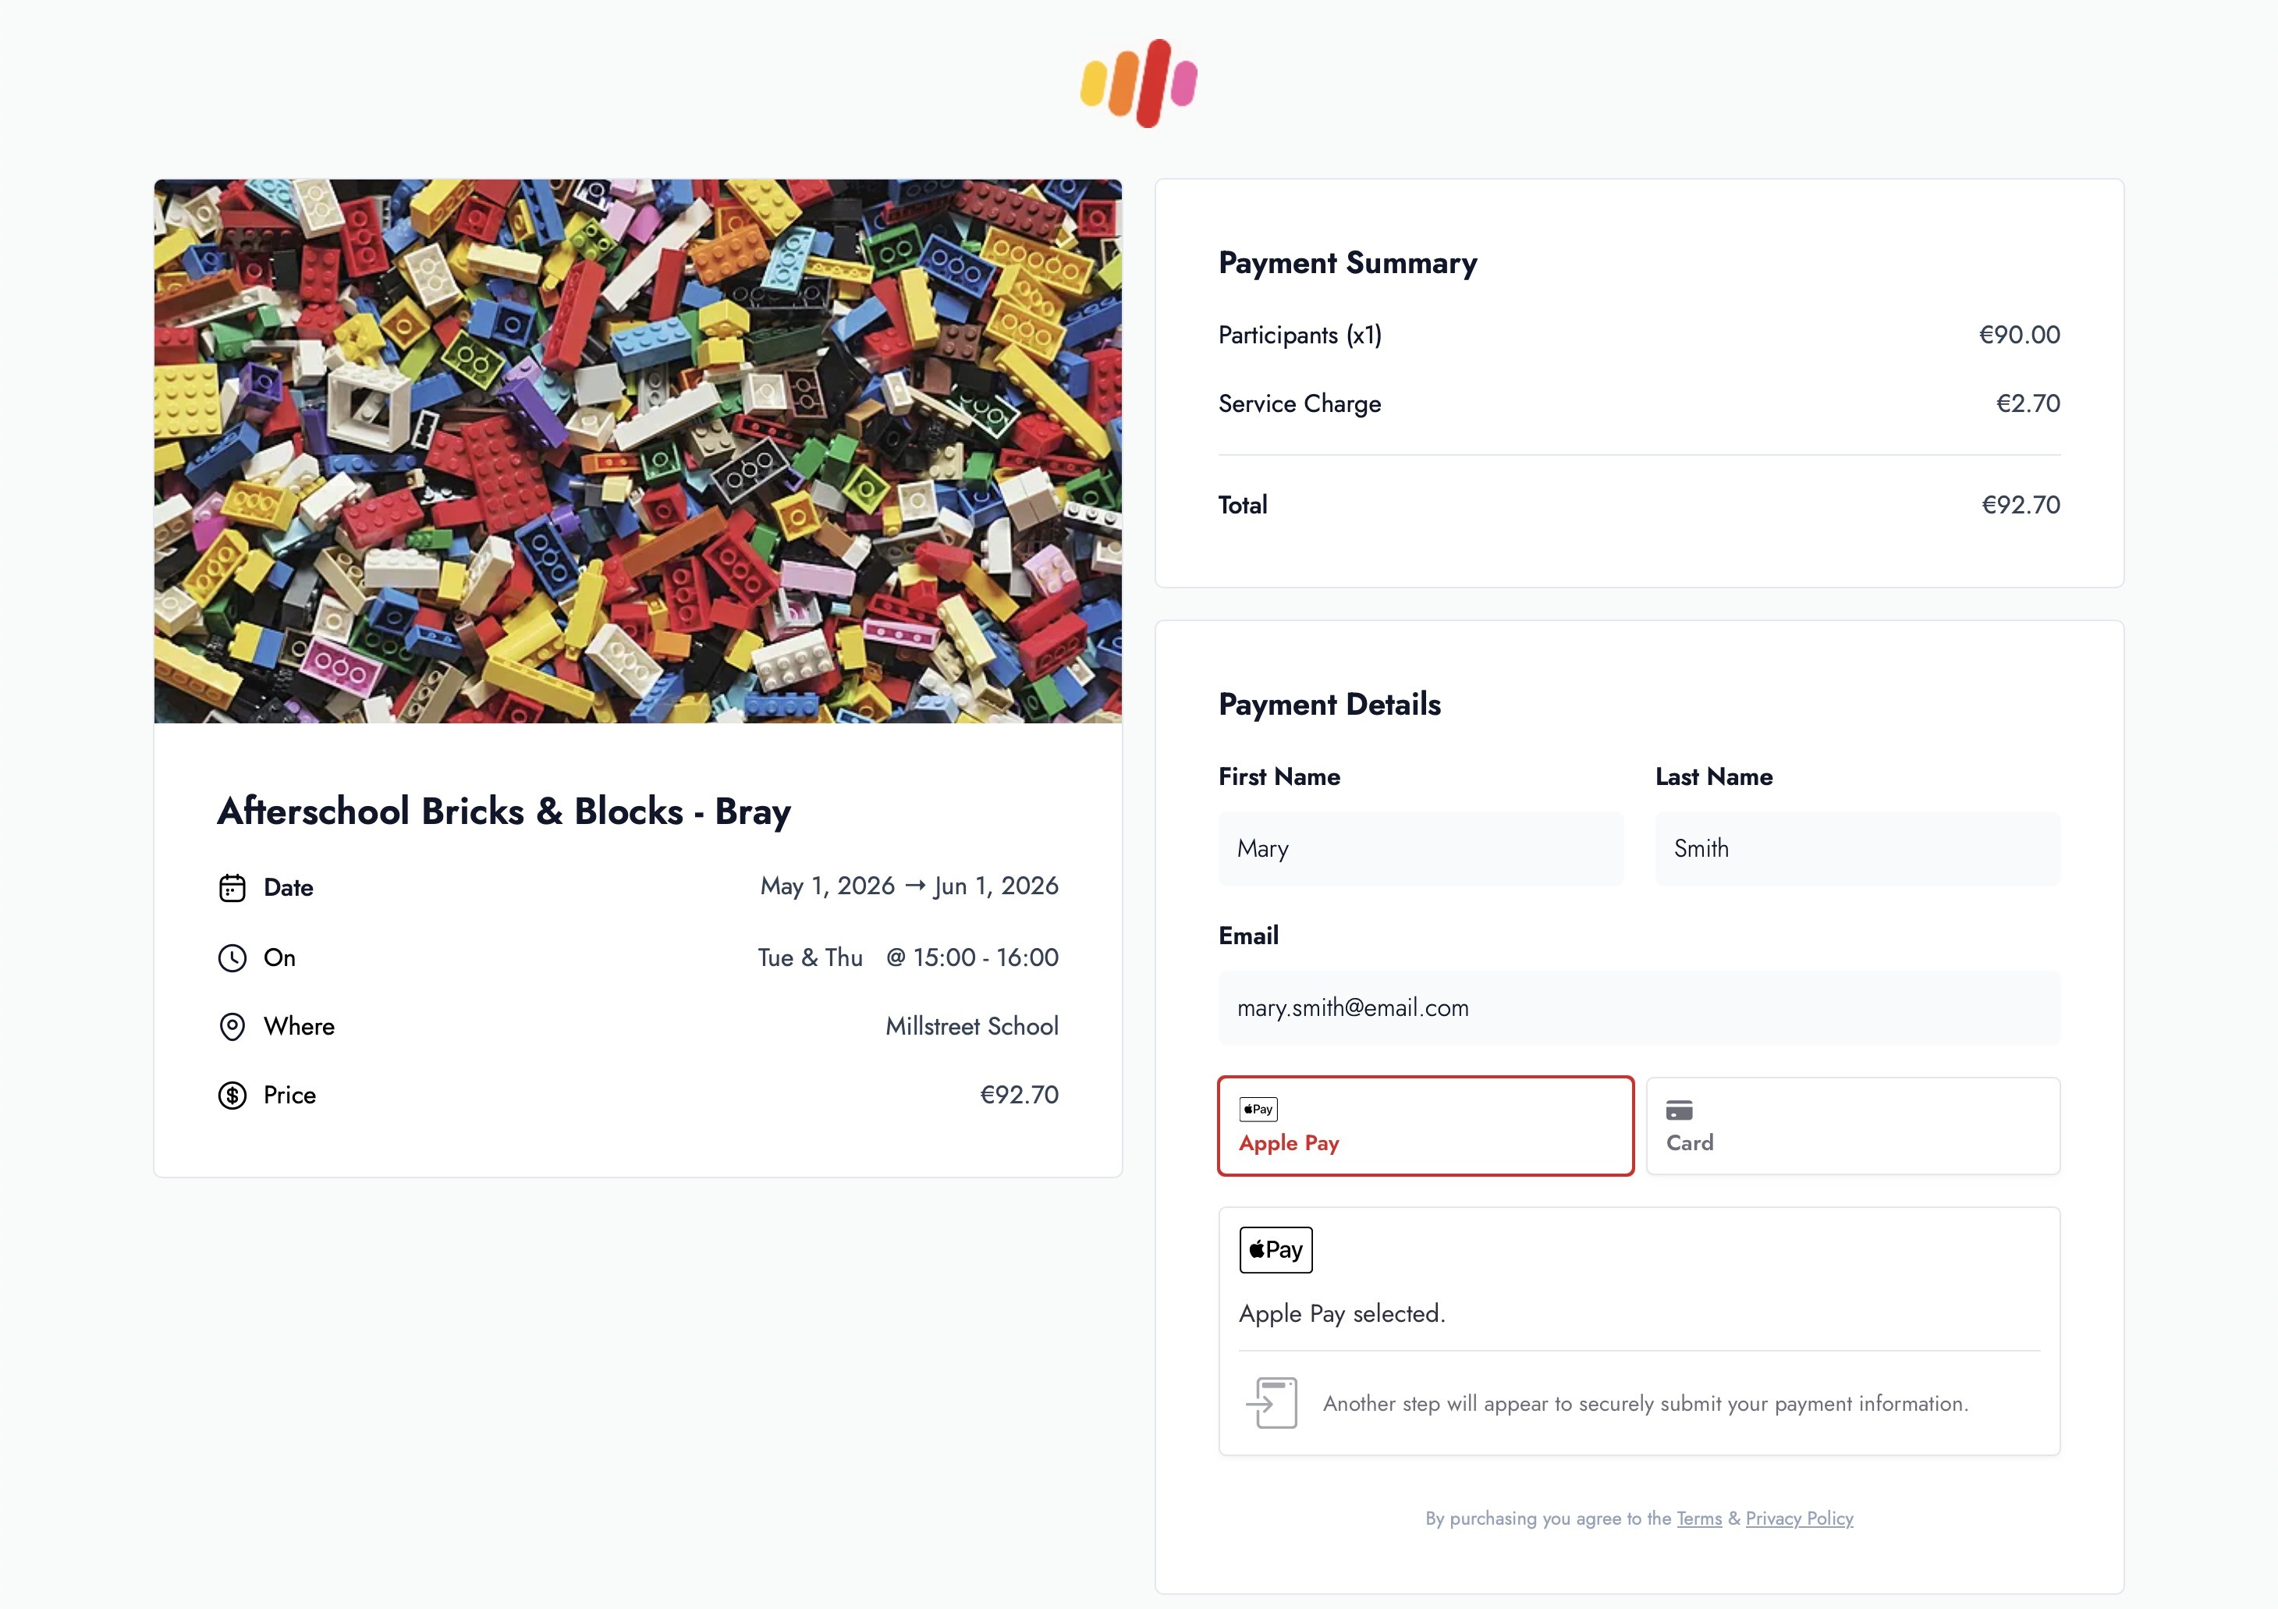This screenshot has width=2278, height=1609.
Task: Click the Email input field
Action: [x=1638, y=1007]
